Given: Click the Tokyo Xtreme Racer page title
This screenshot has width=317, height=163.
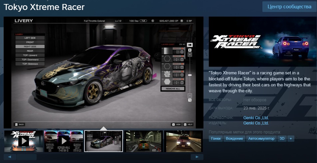Looking at the screenshot, I should click(44, 7).
